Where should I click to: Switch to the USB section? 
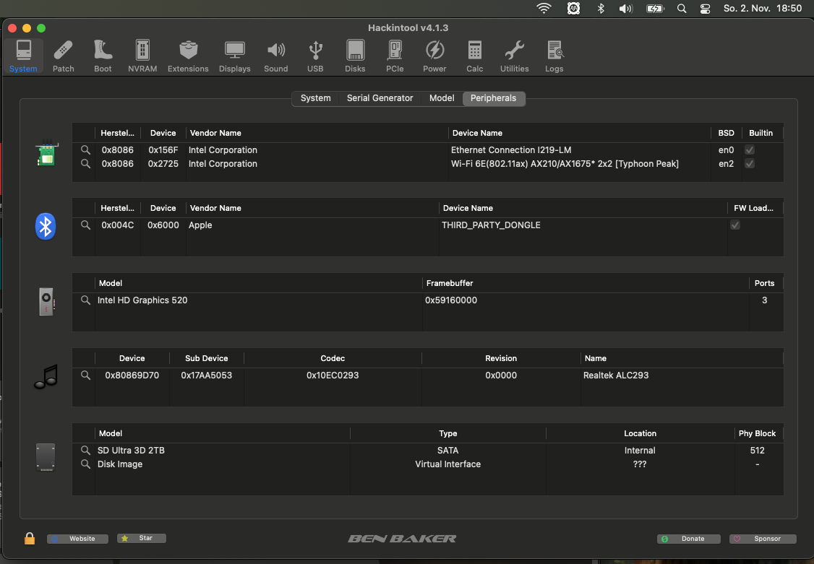click(315, 56)
